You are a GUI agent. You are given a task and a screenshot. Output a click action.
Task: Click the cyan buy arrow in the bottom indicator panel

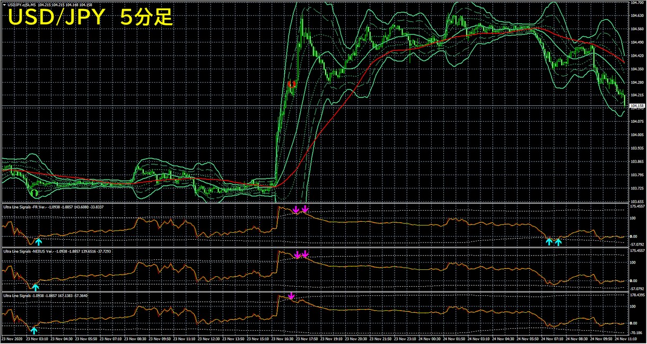point(34,331)
